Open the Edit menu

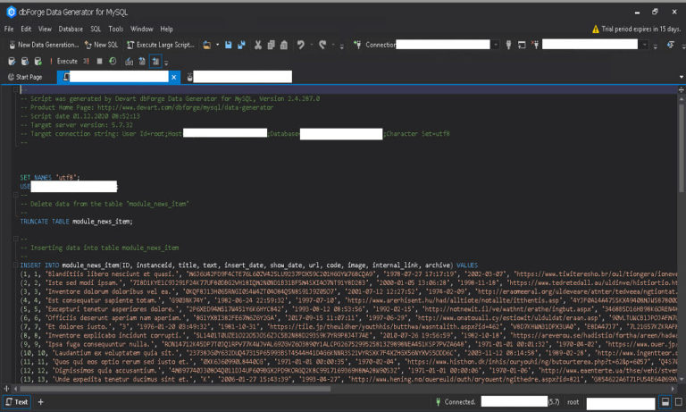pos(26,29)
